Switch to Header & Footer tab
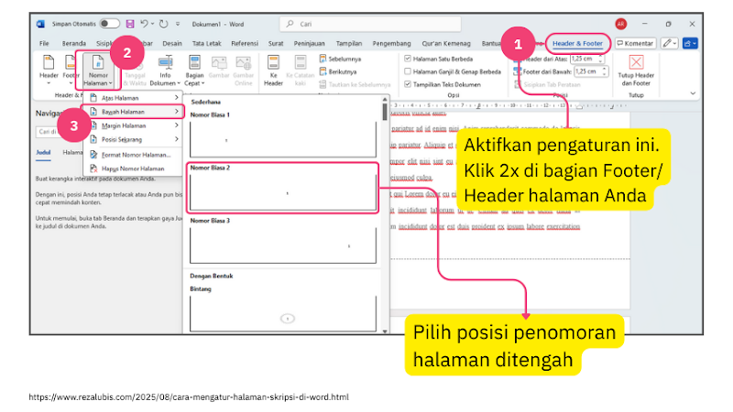Image resolution: width=733 pixels, height=412 pixels. (577, 43)
